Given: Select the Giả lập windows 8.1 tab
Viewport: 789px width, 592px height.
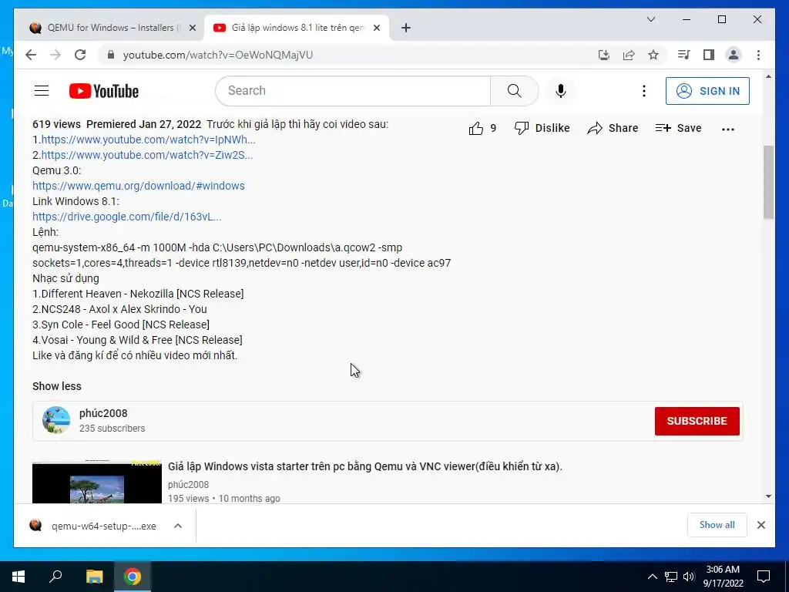Looking at the screenshot, I should point(297,28).
